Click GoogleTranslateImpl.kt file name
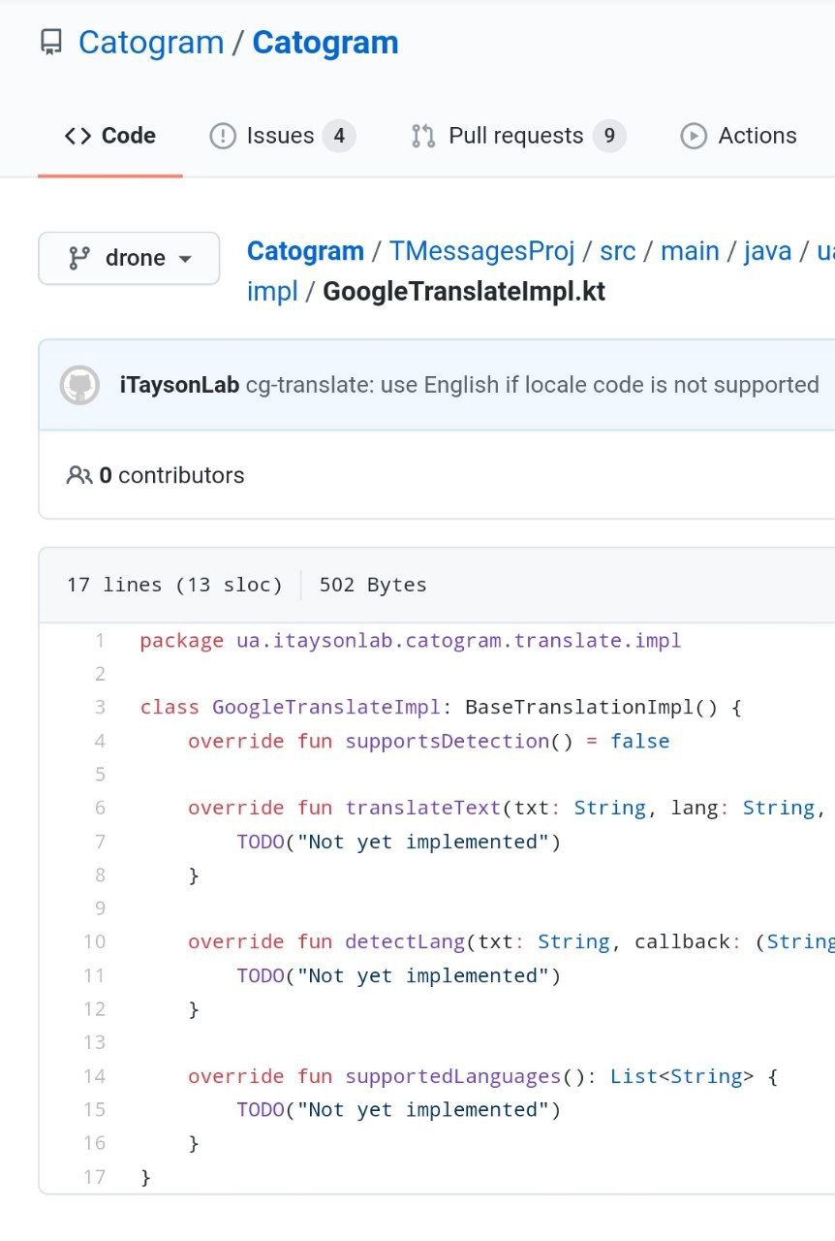This screenshot has width=835, height=1241. pyautogui.click(x=464, y=292)
